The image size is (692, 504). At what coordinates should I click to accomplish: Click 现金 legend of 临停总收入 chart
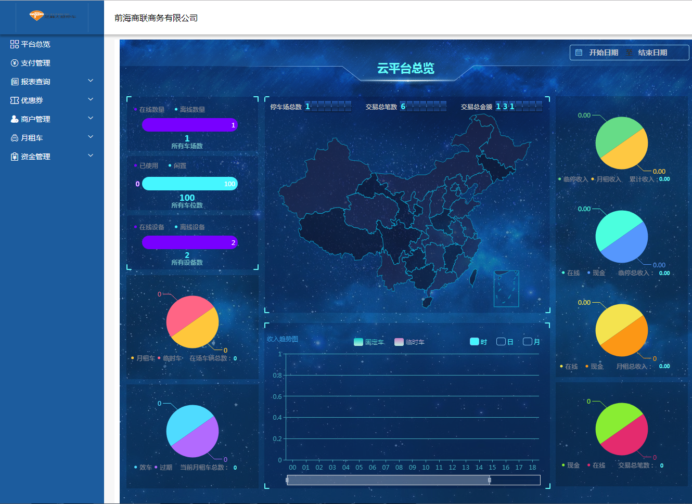coord(596,273)
